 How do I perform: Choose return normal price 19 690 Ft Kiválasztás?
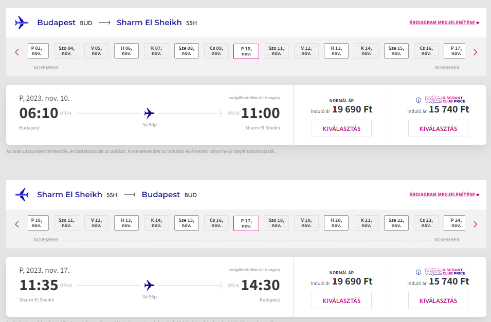click(x=341, y=301)
